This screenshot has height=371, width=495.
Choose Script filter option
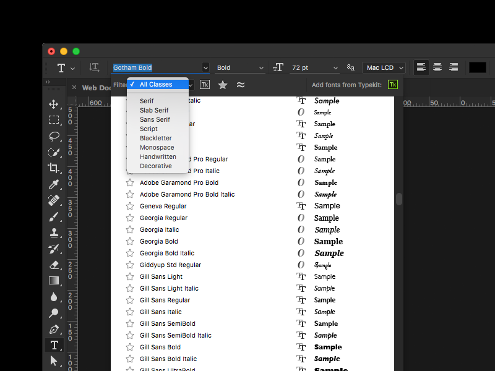tap(158, 129)
